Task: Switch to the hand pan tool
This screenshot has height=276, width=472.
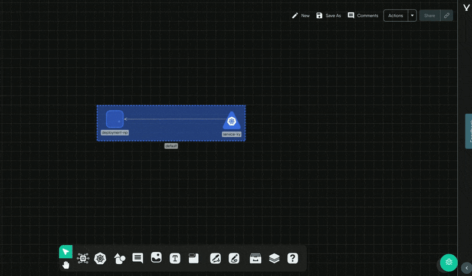Action: 65,265
